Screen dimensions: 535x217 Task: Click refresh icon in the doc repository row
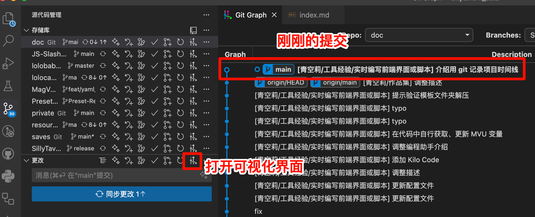[x=180, y=42]
